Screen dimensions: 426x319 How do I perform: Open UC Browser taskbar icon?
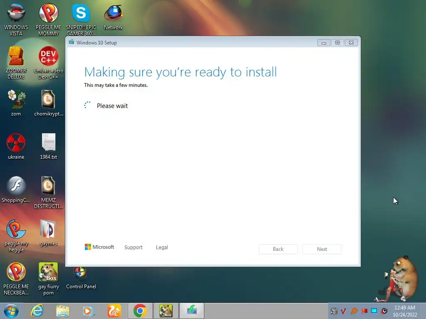pos(114,311)
